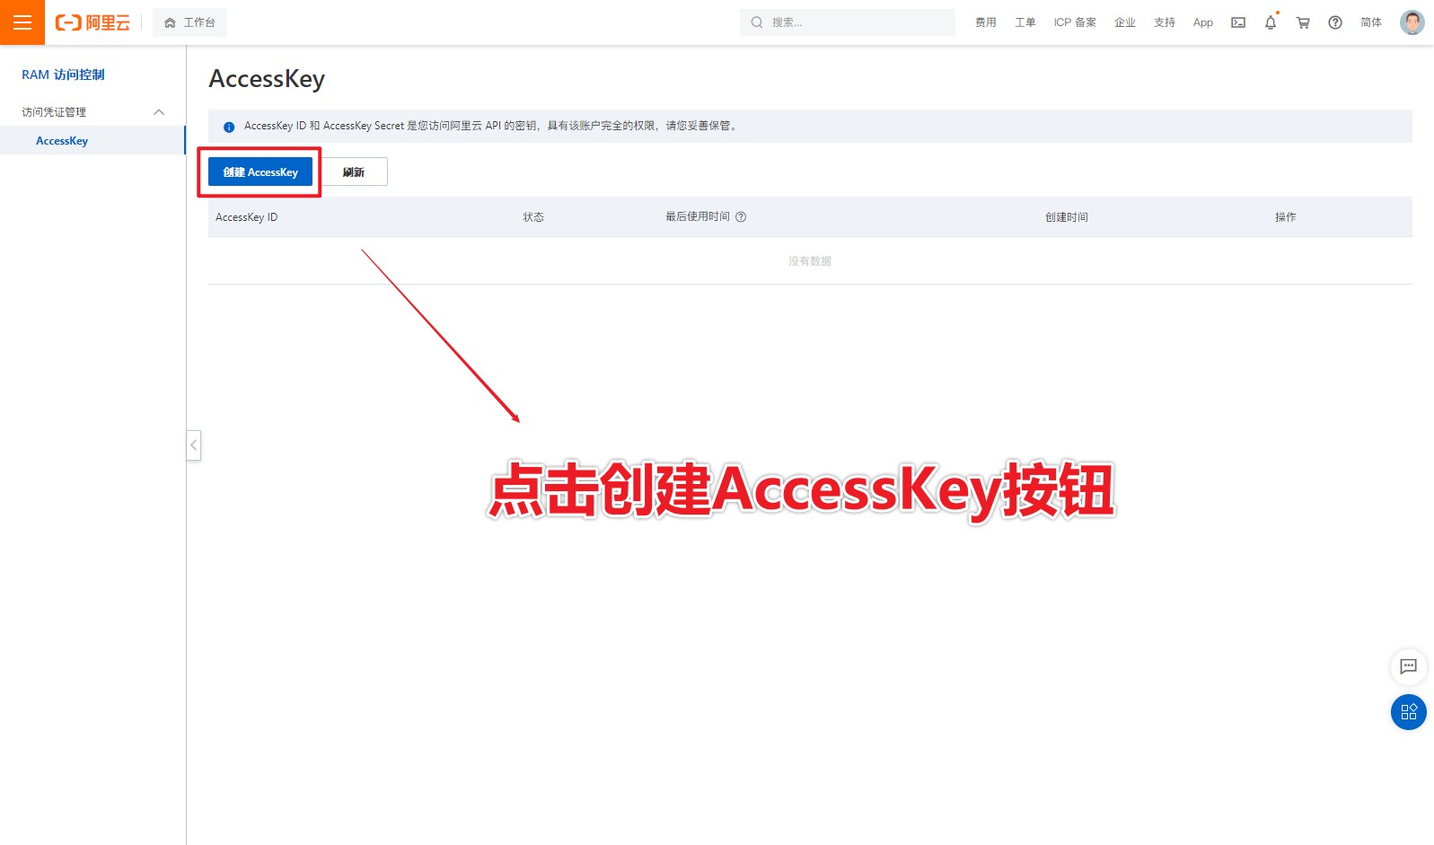Open the 简体 language selector

[1371, 22]
